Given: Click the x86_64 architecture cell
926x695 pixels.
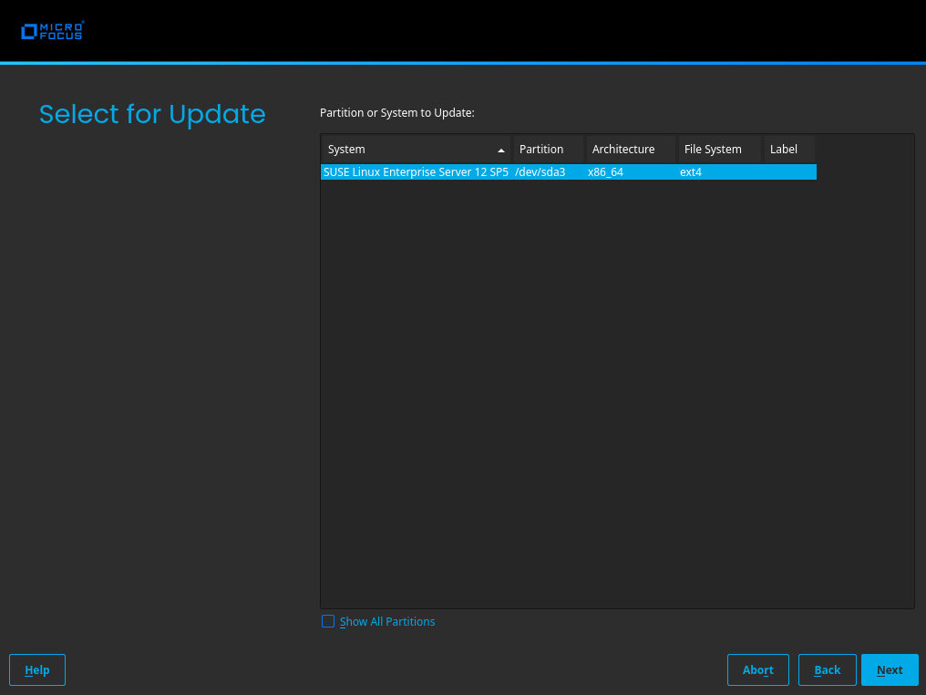Looking at the screenshot, I should tap(606, 172).
